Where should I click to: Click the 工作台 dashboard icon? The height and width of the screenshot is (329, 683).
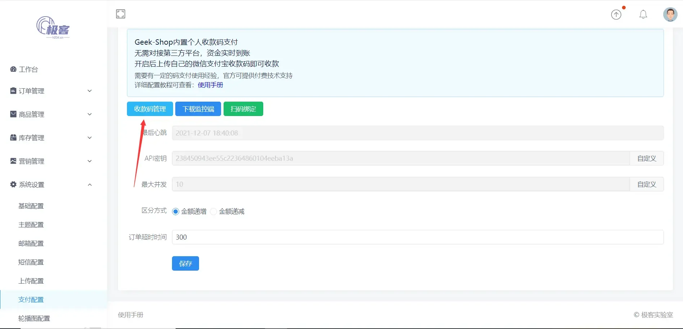[13, 69]
